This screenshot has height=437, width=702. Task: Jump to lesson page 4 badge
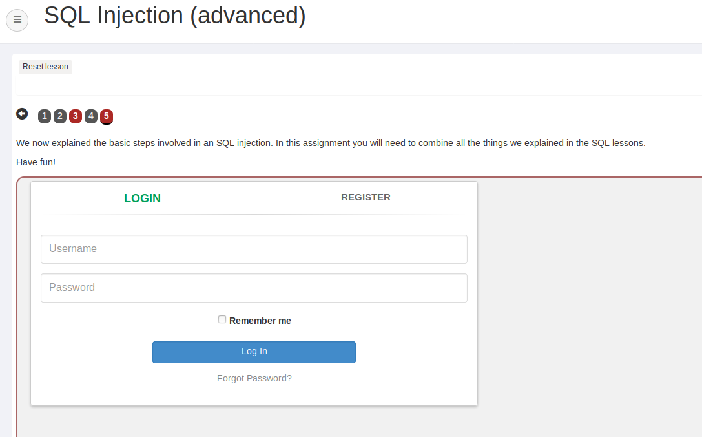tap(91, 116)
